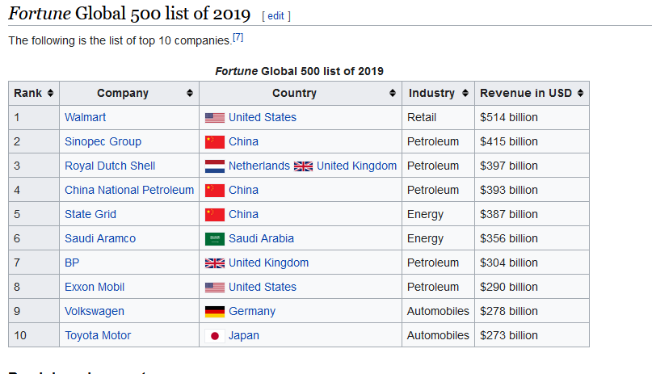This screenshot has width=652, height=374.
Task: Open the Walmart company link
Action: click(x=86, y=117)
